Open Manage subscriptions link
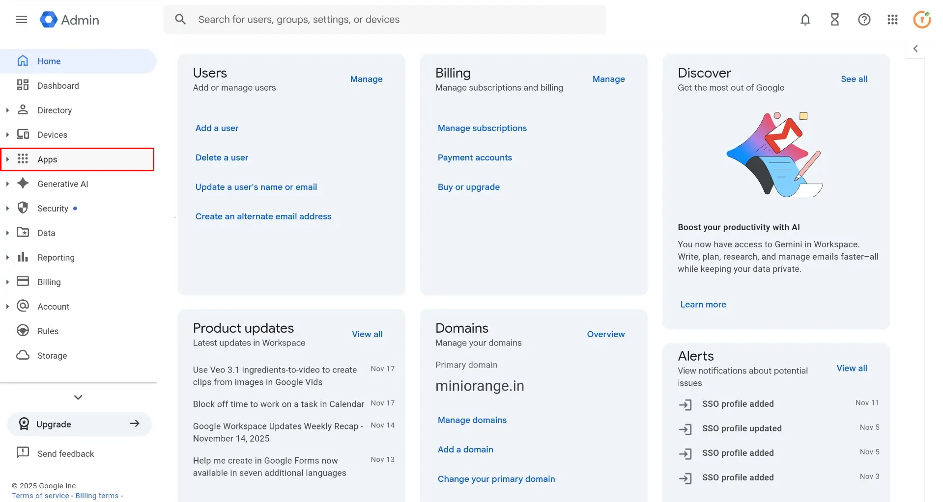This screenshot has height=502, width=943. tap(482, 128)
